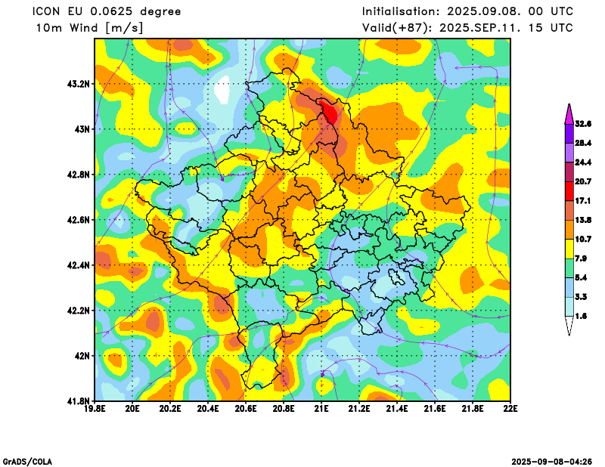Click the "10m Wind [m/s]" subtitle

(x=89, y=28)
